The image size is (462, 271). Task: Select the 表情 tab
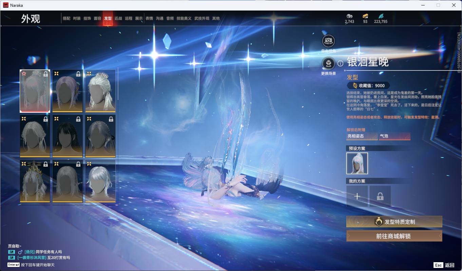[149, 19]
